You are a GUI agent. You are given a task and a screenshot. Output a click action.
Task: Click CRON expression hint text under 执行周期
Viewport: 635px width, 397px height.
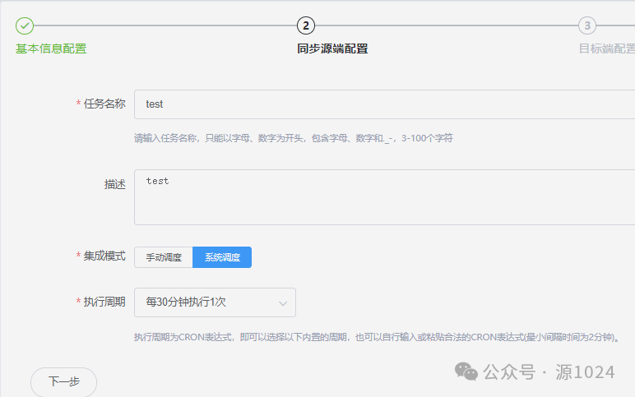click(x=377, y=337)
